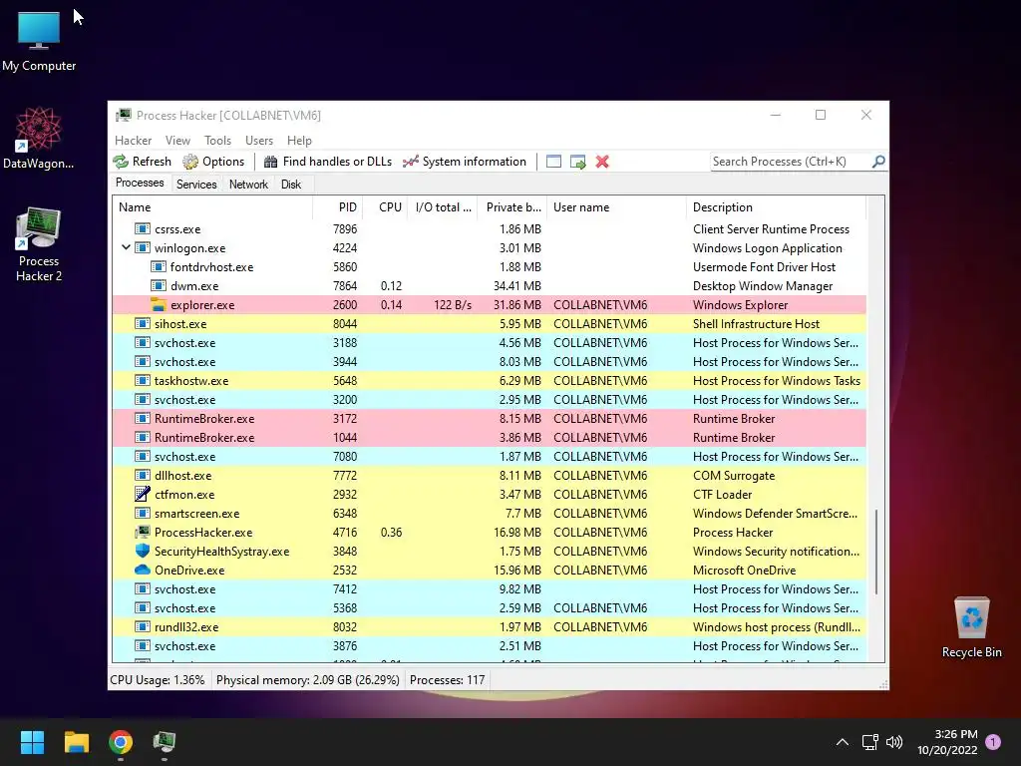Image resolution: width=1021 pixels, height=766 pixels.
Task: Click the Process Hacker title bar icon
Action: click(x=123, y=116)
